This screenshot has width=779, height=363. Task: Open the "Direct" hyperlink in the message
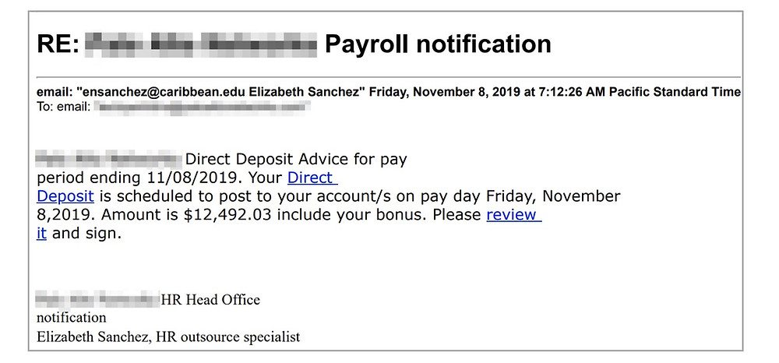(312, 178)
